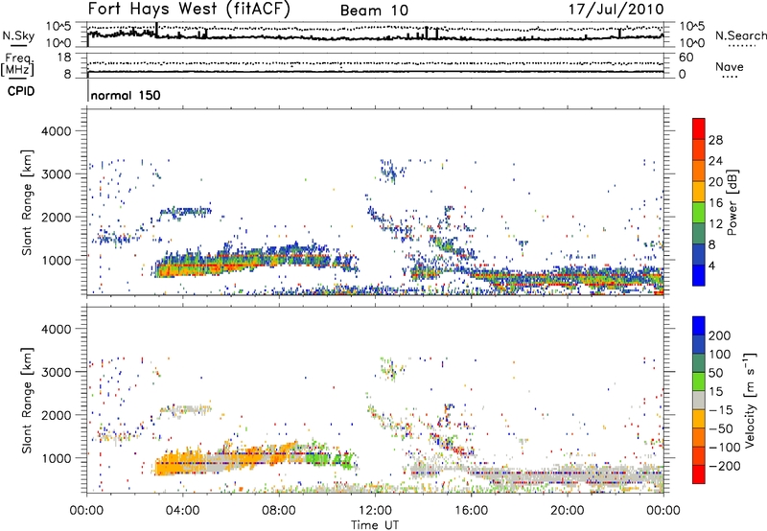Click the 'Time UT' axis title
767x531 pixels.
[375, 525]
